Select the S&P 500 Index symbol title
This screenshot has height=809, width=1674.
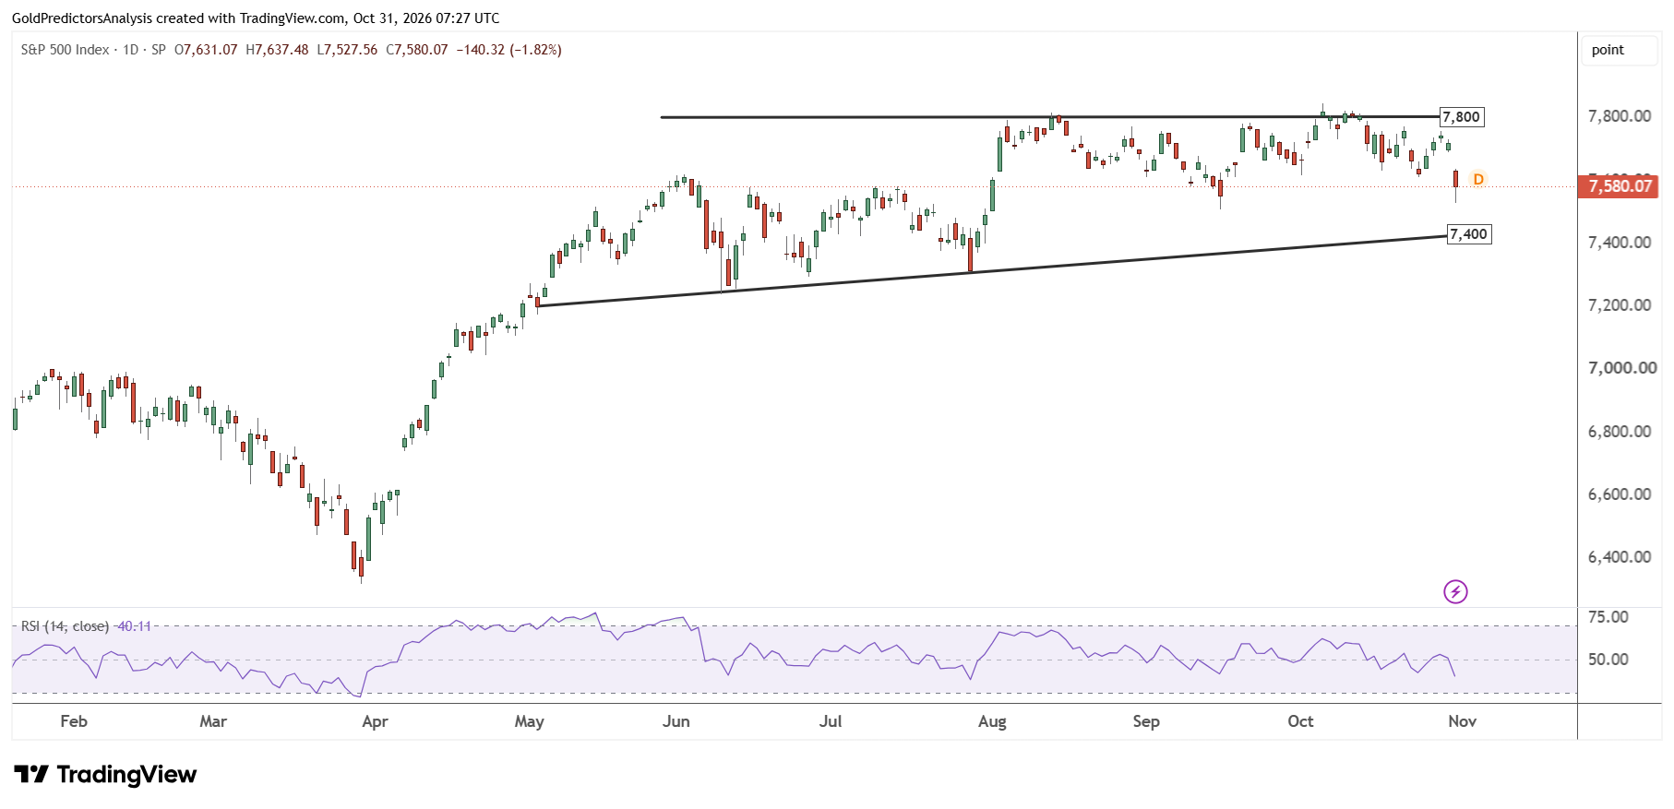coord(66,50)
